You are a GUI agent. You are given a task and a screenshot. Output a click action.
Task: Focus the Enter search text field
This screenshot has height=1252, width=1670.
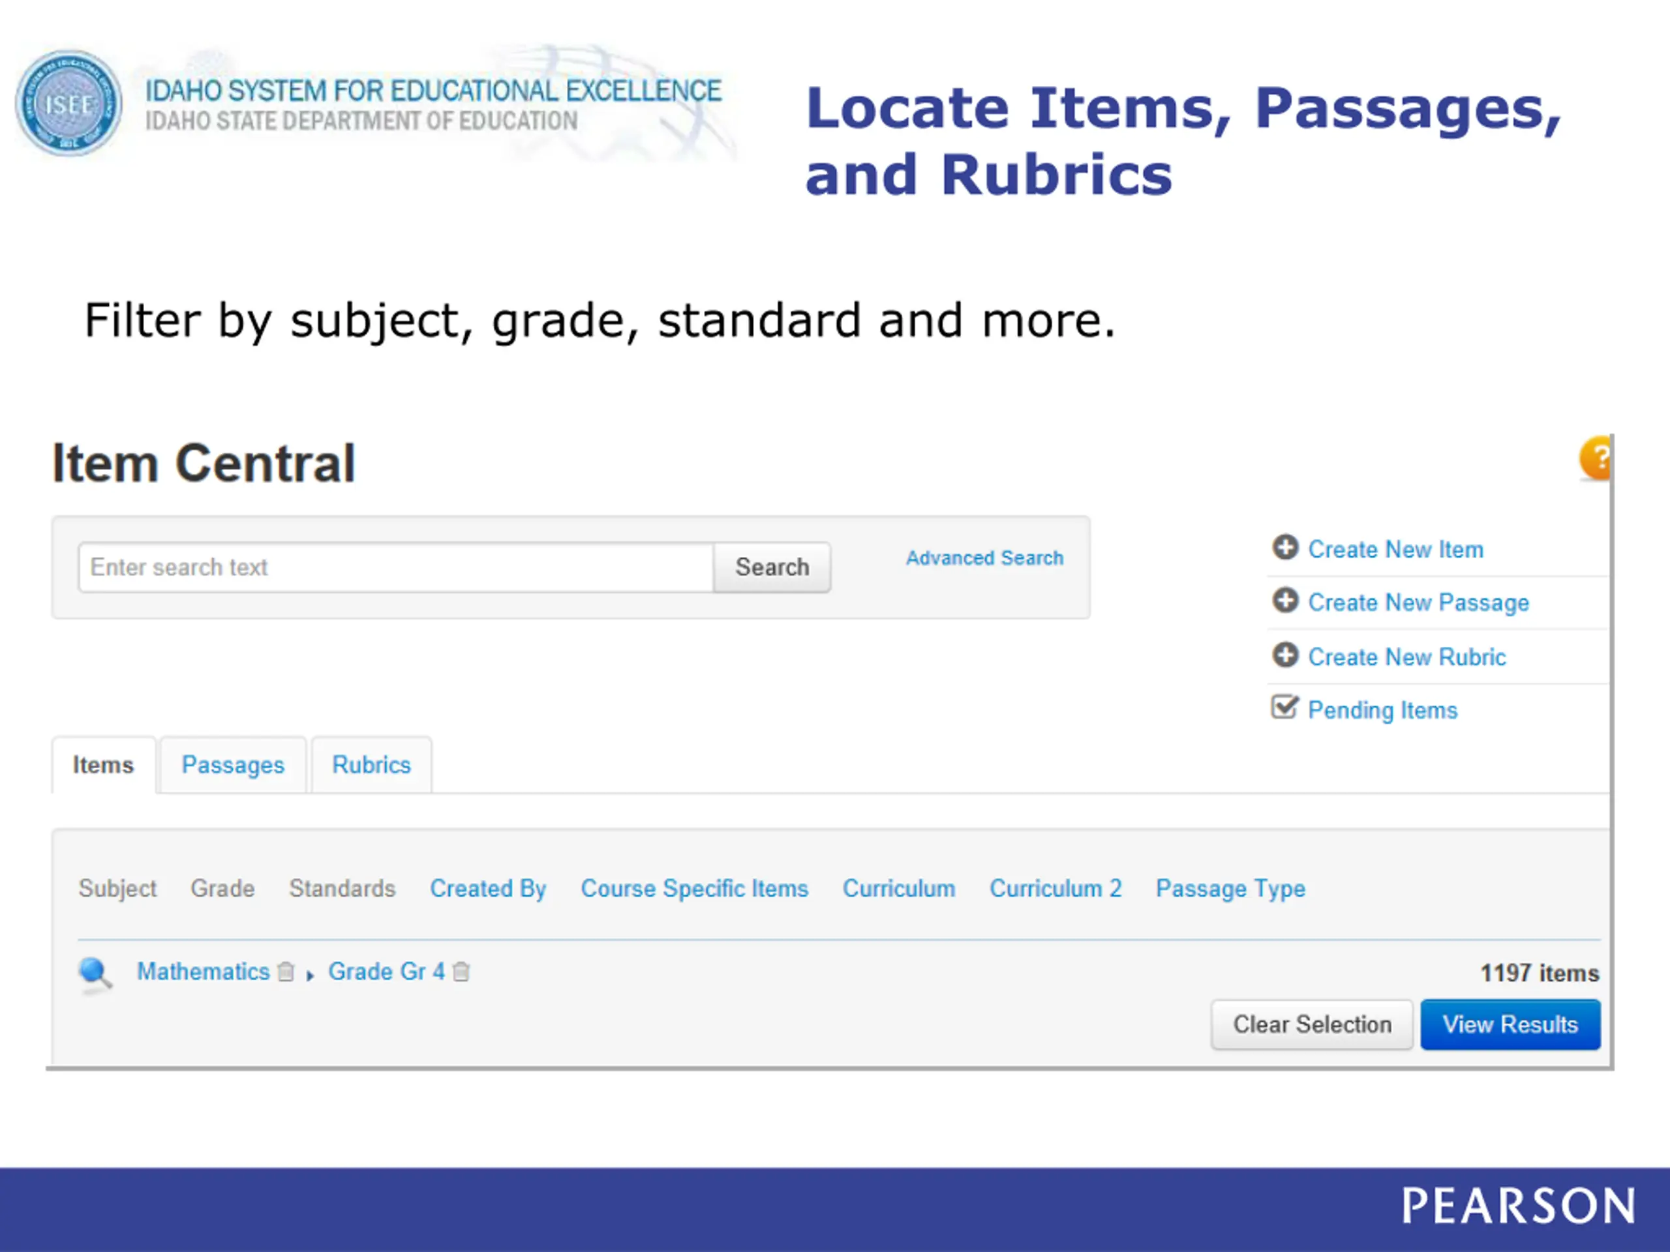(x=397, y=567)
